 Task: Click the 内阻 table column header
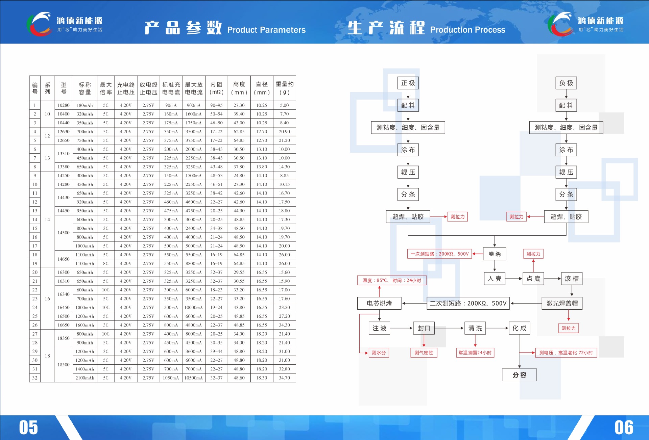tap(216, 88)
